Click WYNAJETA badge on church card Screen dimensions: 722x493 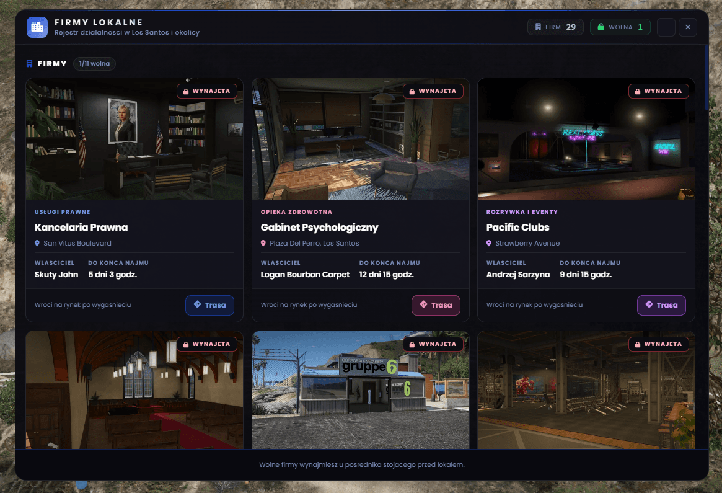pyautogui.click(x=207, y=344)
